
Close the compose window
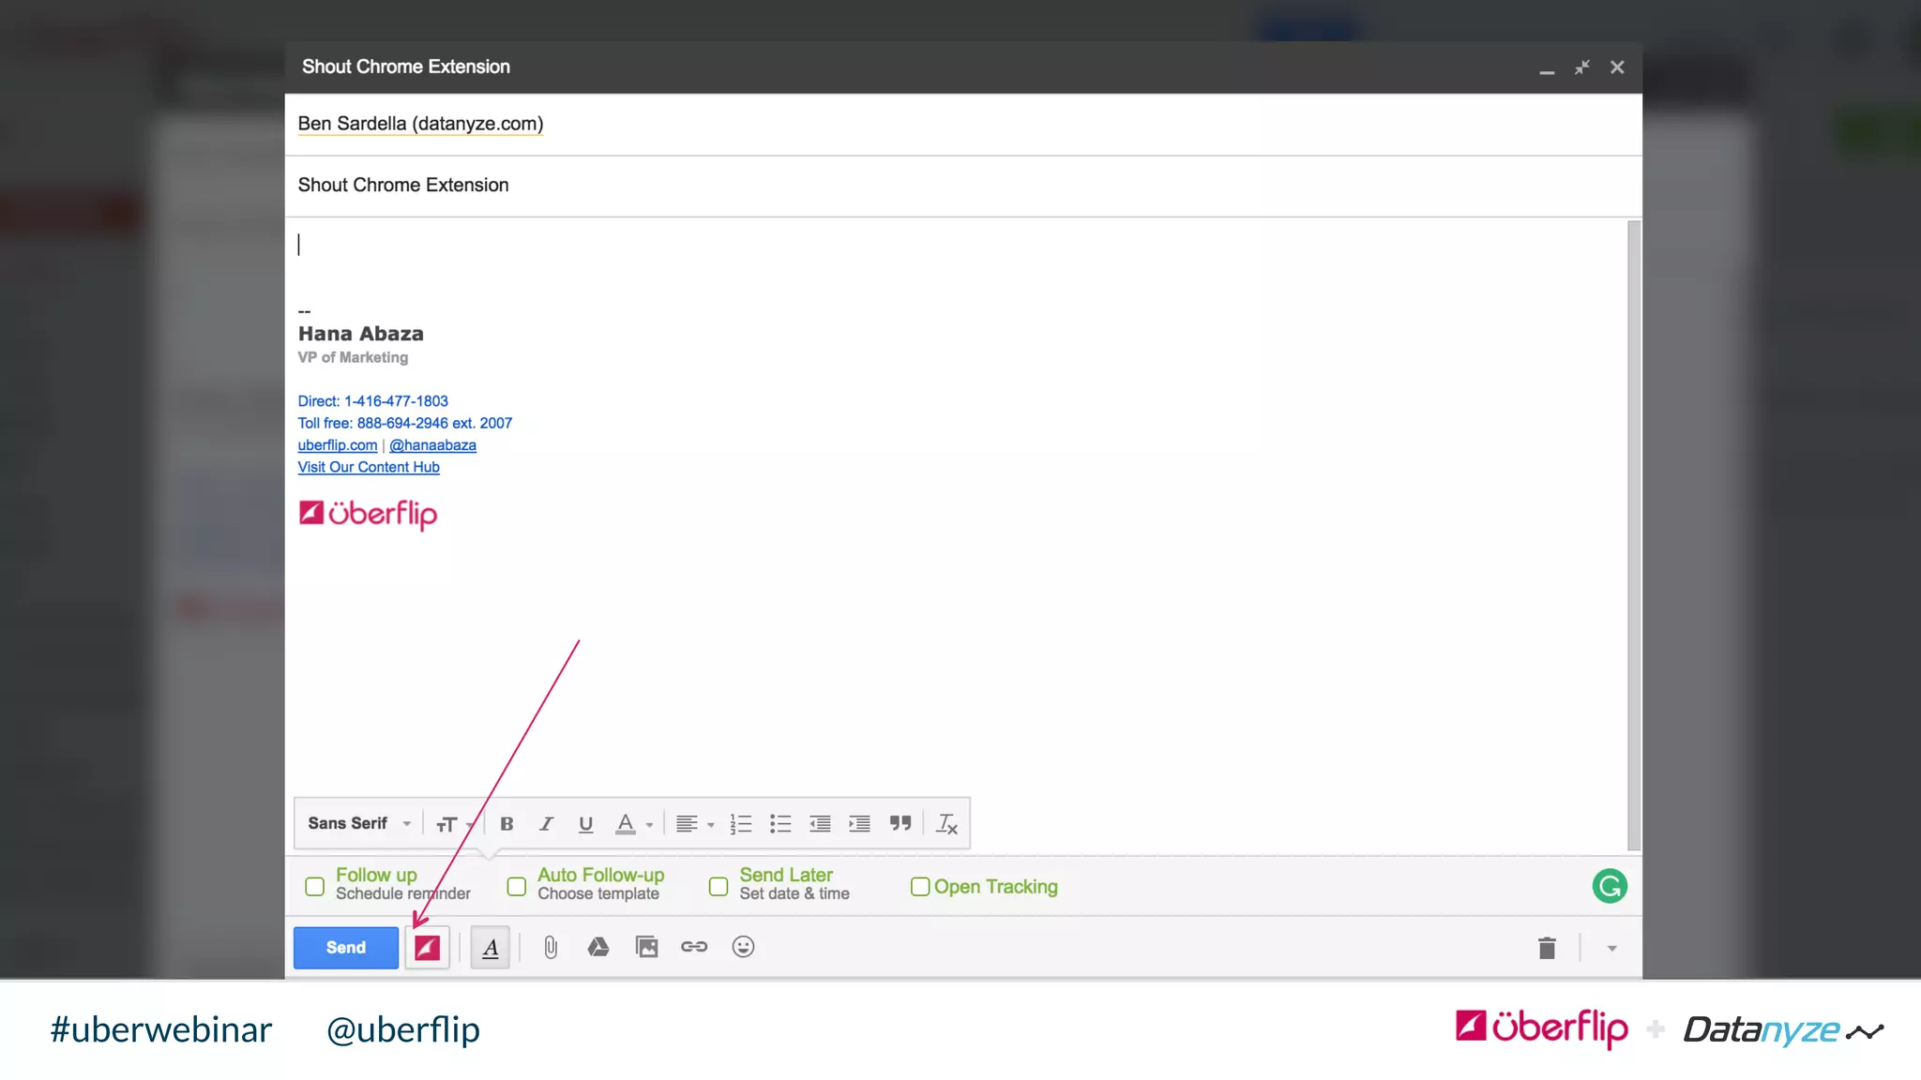(x=1617, y=67)
